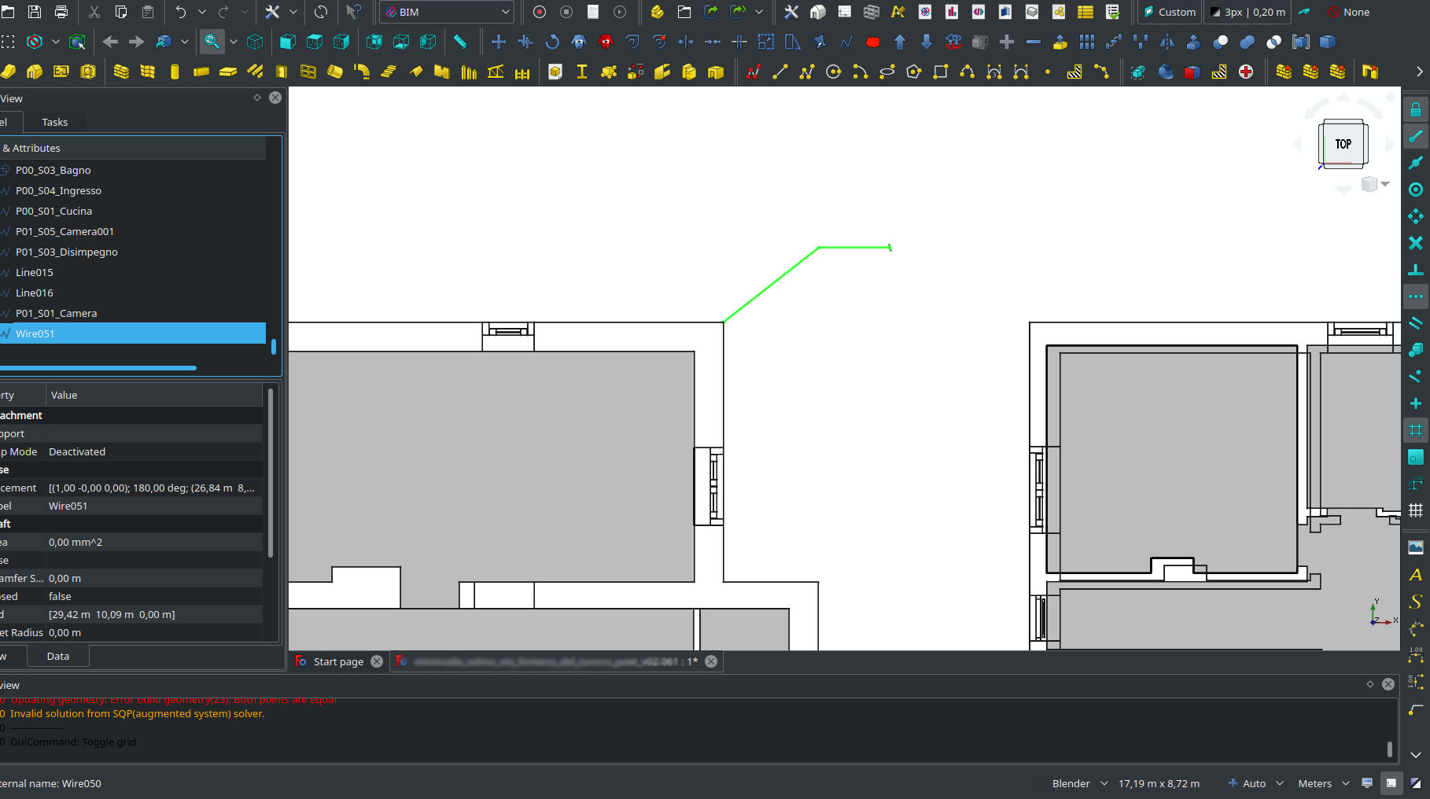Click the Measure distance ruler icon
1430x799 pixels.
click(460, 42)
